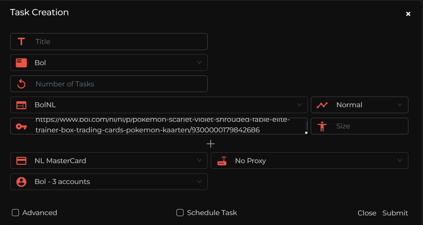Viewport: 423px width, 225px height.
Task: Click the Close text button
Action: coord(367,213)
